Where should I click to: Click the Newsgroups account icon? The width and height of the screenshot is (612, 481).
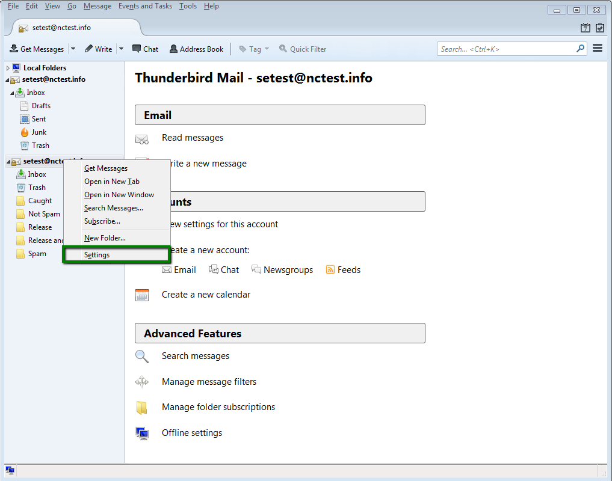tap(256, 269)
